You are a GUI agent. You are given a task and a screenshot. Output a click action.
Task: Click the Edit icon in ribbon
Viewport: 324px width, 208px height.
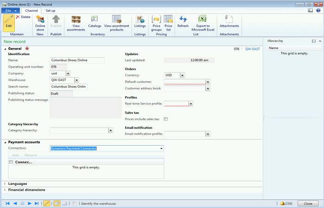[x=8, y=22]
